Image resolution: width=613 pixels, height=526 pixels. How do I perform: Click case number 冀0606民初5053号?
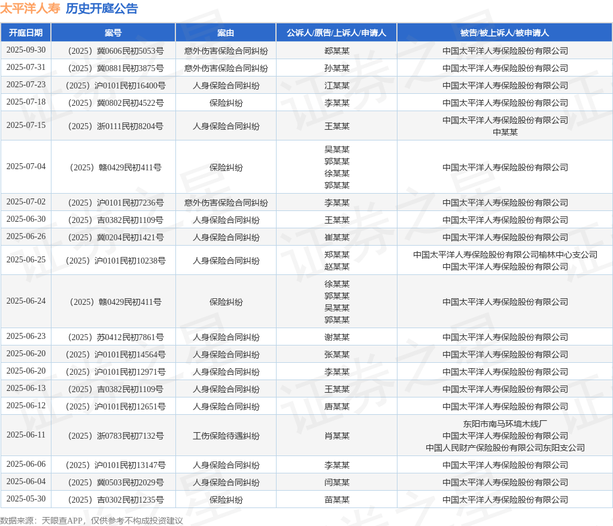[x=116, y=51]
